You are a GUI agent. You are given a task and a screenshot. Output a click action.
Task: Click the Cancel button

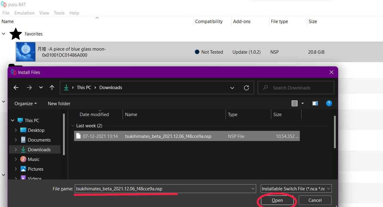pyautogui.click(x=315, y=200)
